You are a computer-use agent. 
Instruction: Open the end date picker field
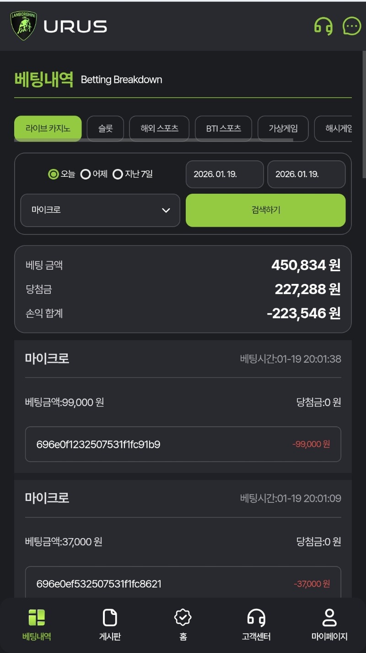pyautogui.click(x=306, y=174)
